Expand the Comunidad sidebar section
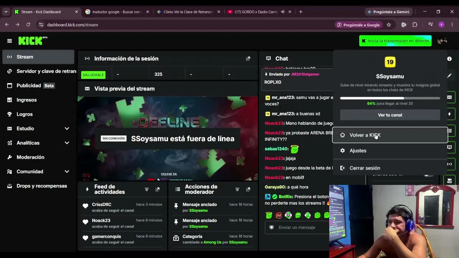Screen dimensions: 459x258 (x=67, y=171)
